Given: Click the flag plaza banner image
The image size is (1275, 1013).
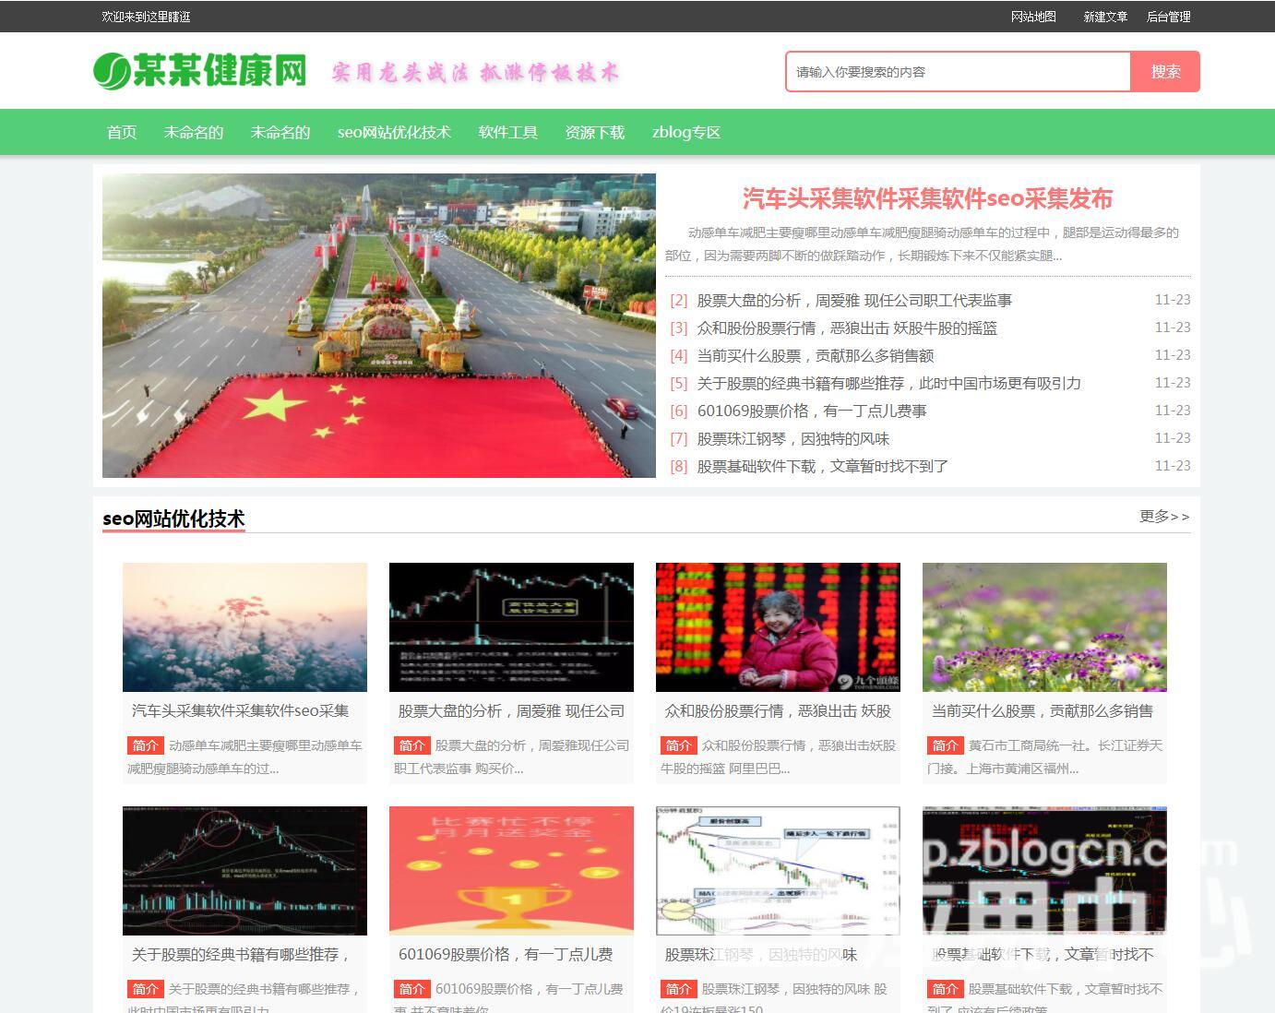Looking at the screenshot, I should [379, 326].
